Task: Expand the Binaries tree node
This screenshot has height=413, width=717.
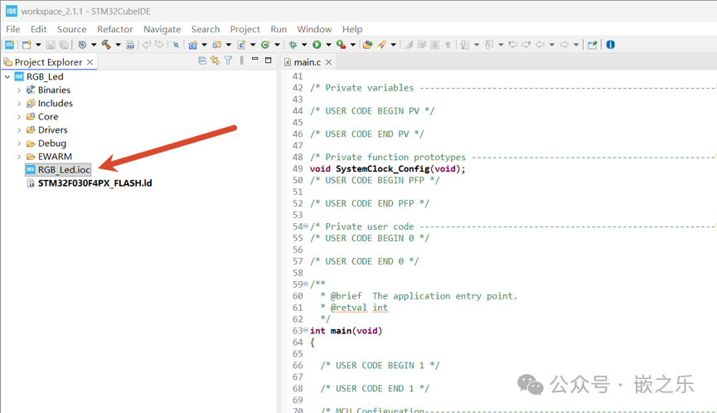Action: pyautogui.click(x=19, y=90)
